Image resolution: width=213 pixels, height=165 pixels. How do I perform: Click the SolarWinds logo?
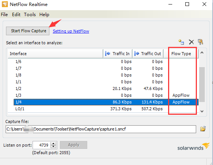[x=194, y=147]
